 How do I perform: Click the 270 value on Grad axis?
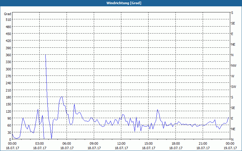[x=8, y=76]
